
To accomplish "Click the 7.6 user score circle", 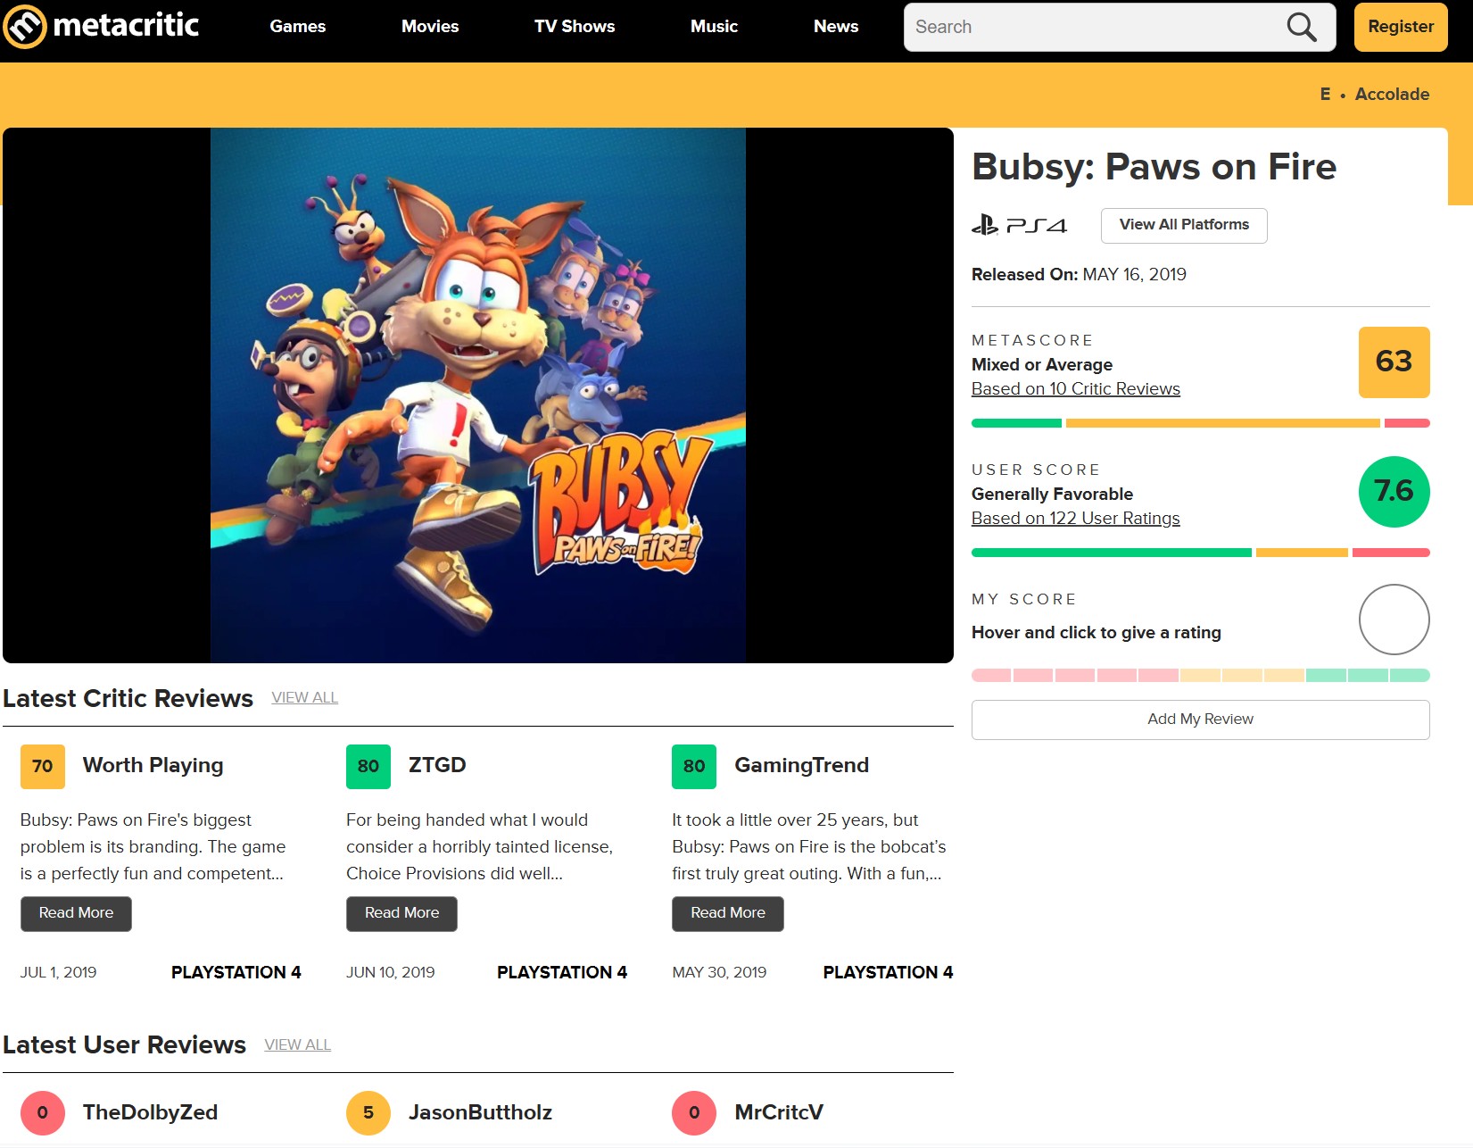I will [x=1394, y=491].
